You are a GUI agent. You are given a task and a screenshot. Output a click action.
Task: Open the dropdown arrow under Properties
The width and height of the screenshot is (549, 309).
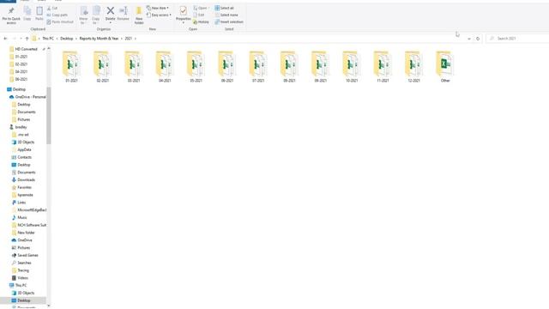coord(183,23)
